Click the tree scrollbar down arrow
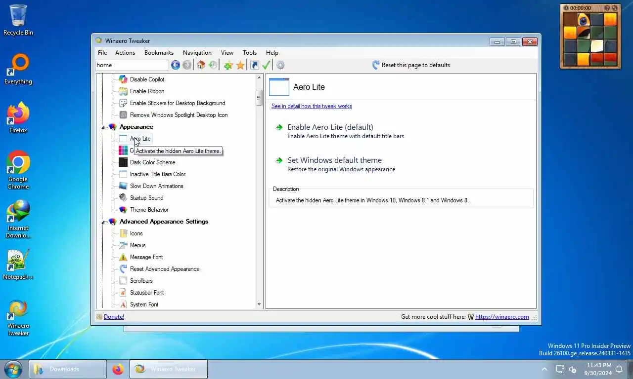 pyautogui.click(x=259, y=304)
